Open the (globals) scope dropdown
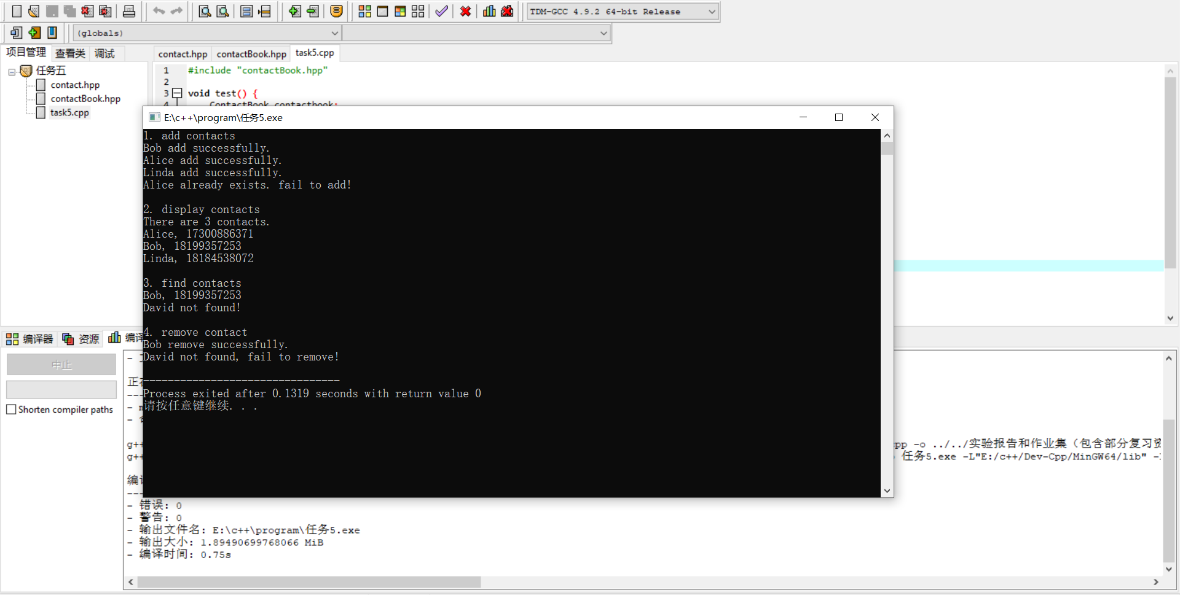This screenshot has width=1180, height=595. (206, 33)
